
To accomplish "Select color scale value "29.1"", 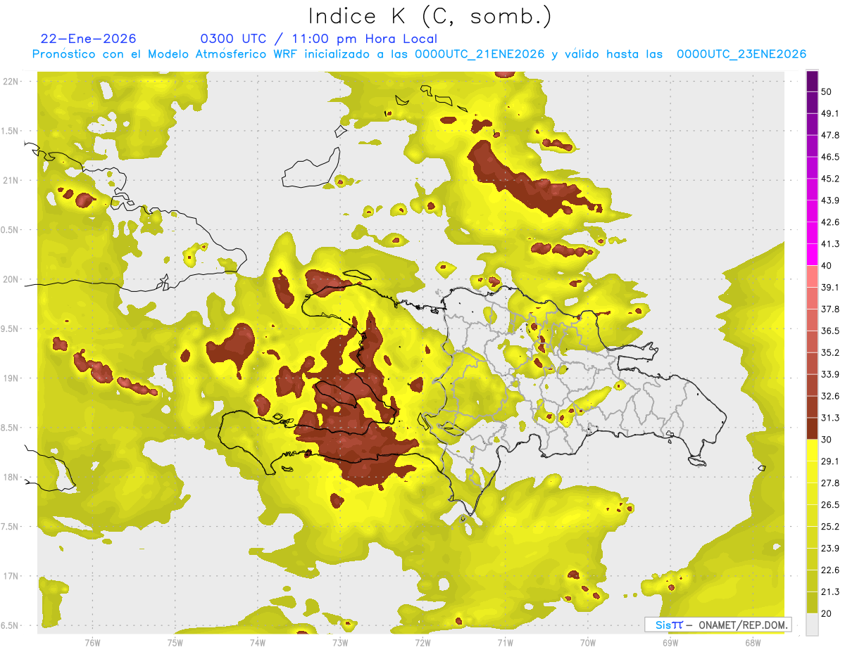I will (x=830, y=461).
